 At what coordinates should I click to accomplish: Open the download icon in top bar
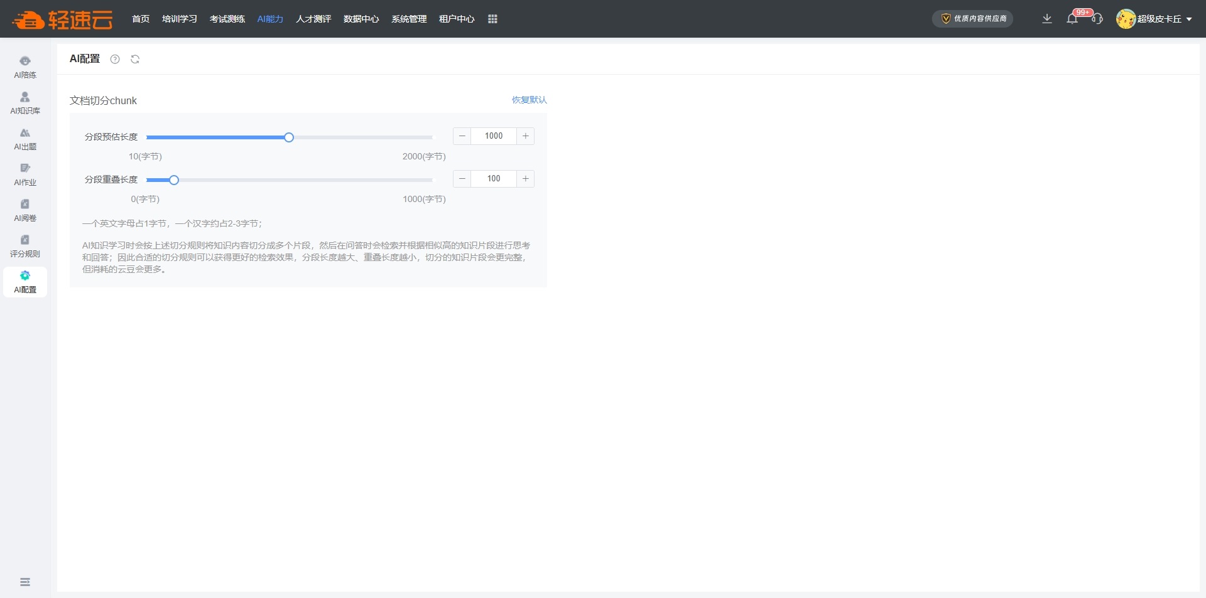click(1047, 19)
